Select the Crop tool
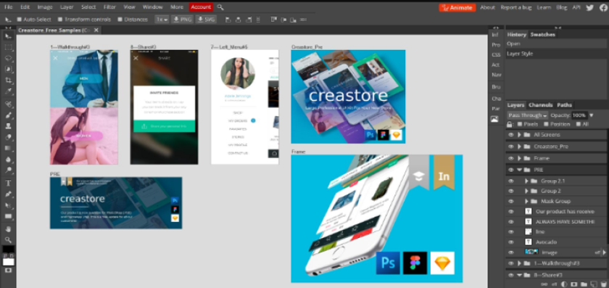Image resolution: width=609 pixels, height=288 pixels. (8, 81)
